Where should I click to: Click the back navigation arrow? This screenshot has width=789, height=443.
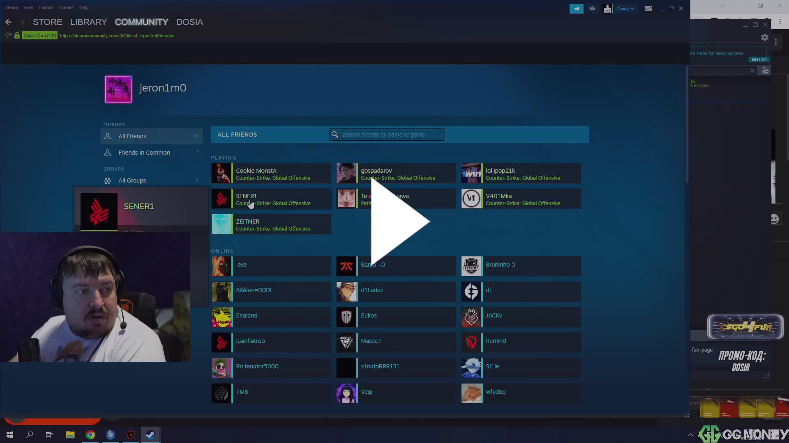point(8,22)
